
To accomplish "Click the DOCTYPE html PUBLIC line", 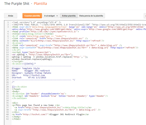I will pos(79,24).
